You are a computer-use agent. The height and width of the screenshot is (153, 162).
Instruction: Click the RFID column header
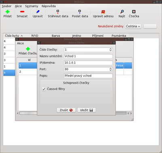[35, 36]
